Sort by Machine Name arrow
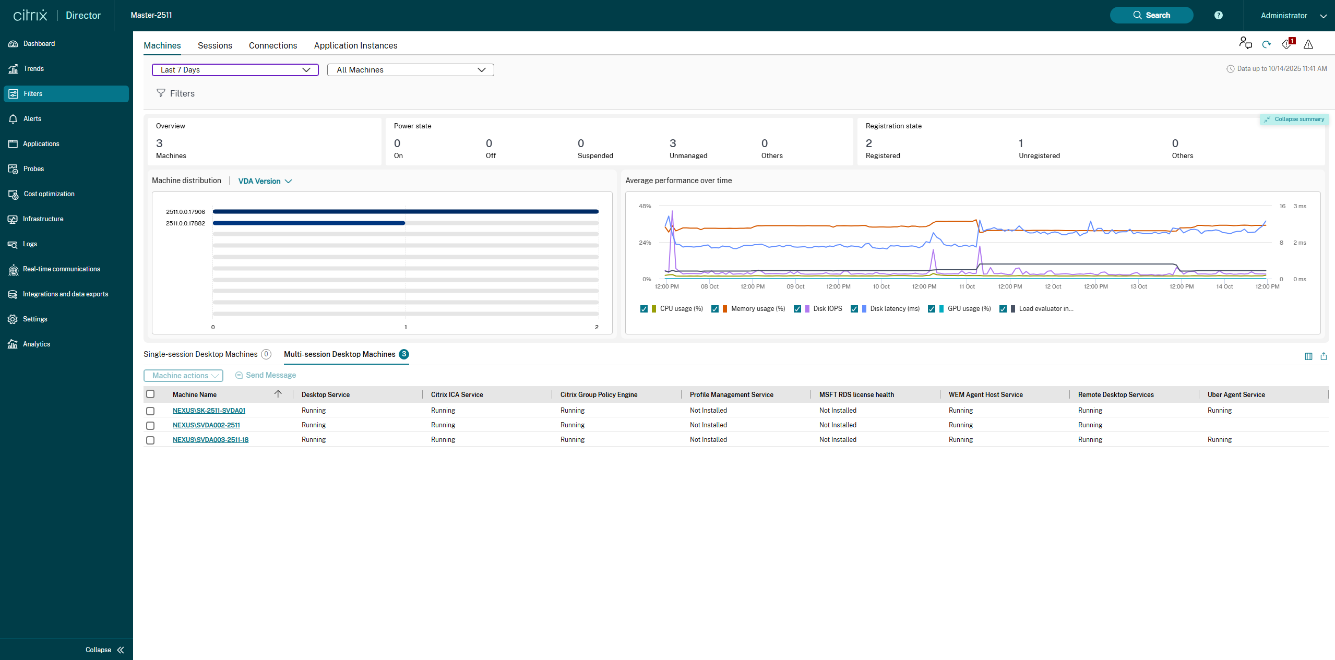This screenshot has height=660, width=1335. point(278,394)
